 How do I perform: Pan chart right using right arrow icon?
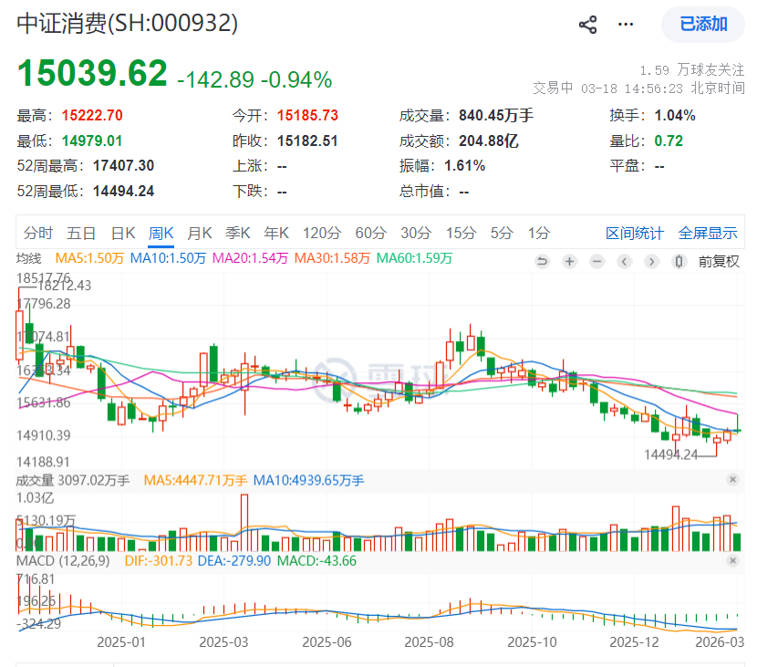[651, 261]
